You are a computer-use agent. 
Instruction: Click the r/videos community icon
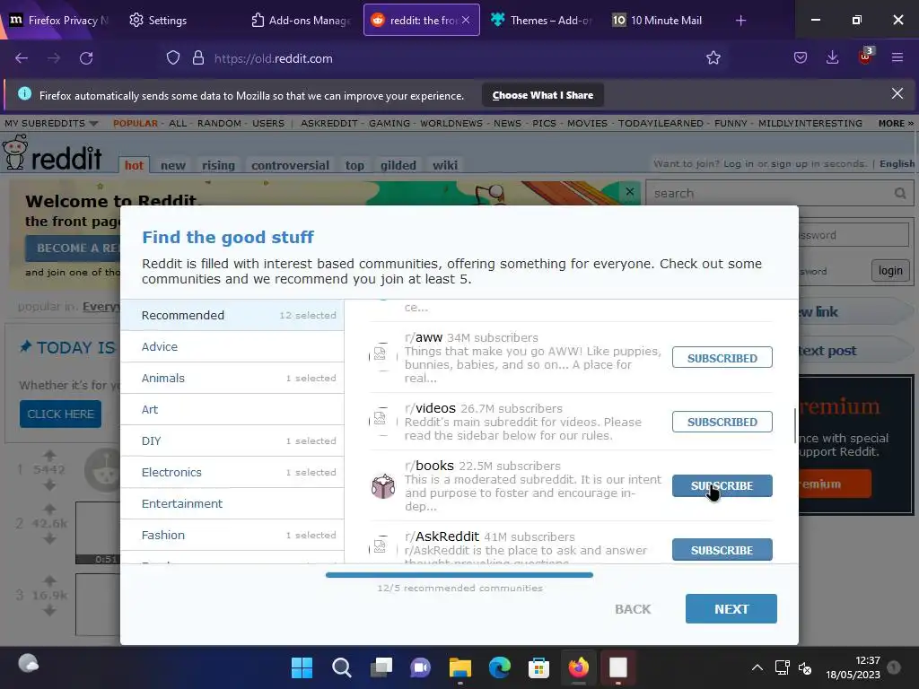coord(382,421)
